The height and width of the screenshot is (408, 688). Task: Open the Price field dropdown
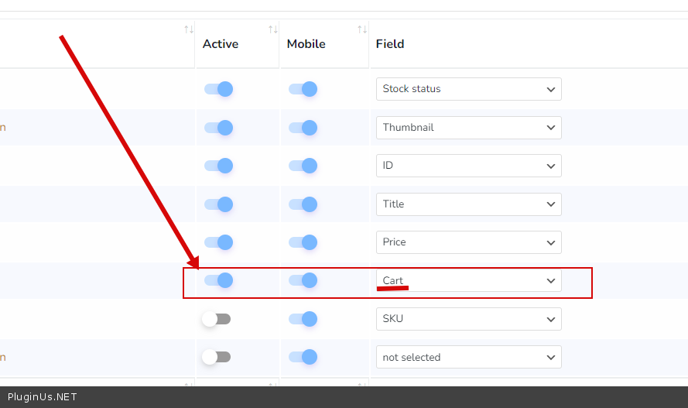468,242
